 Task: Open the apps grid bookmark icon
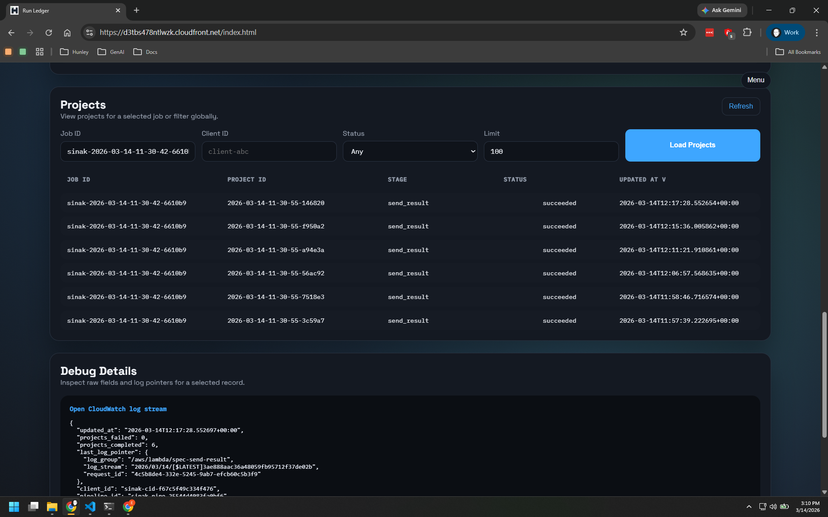point(40,52)
